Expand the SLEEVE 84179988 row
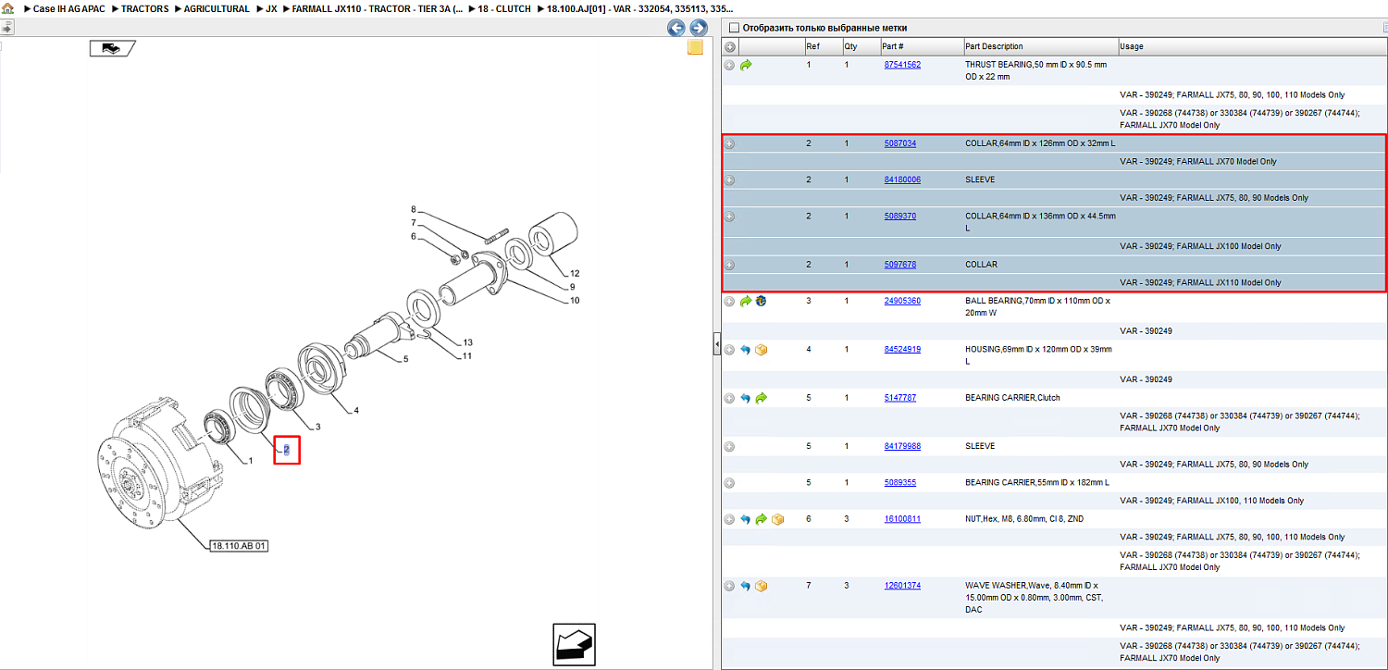1388x670 pixels. tap(730, 447)
